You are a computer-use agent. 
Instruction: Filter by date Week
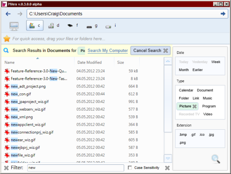point(216,62)
